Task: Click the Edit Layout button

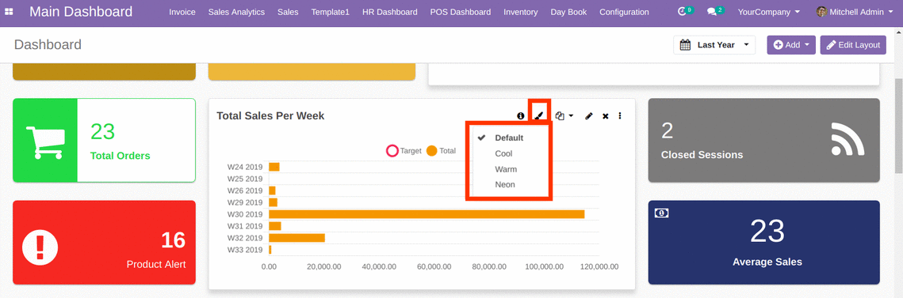Action: pos(853,45)
